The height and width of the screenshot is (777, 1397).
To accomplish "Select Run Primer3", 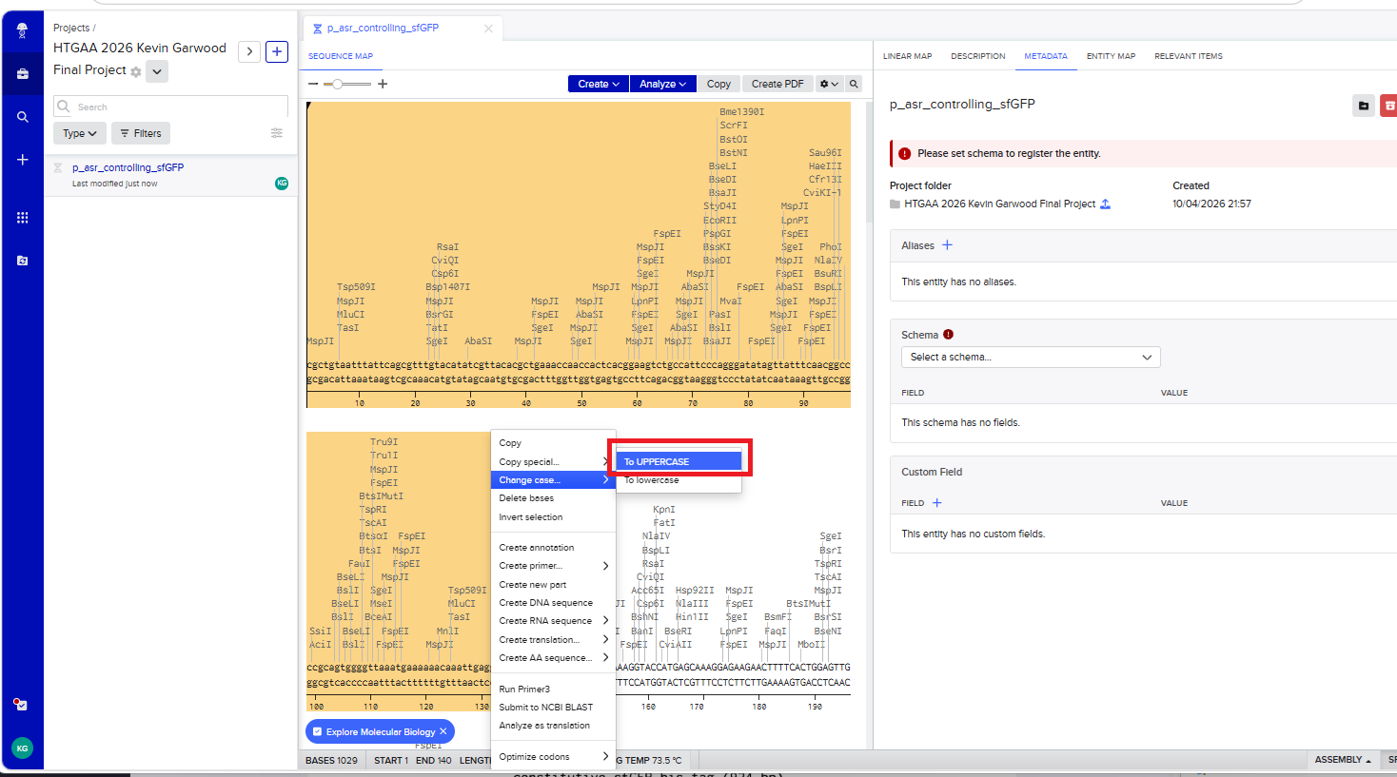I will coord(553,690).
